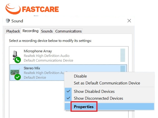This screenshot has width=158, height=118.
Task: Click the Sound speaker icon in title bar
Action: point(8,20)
